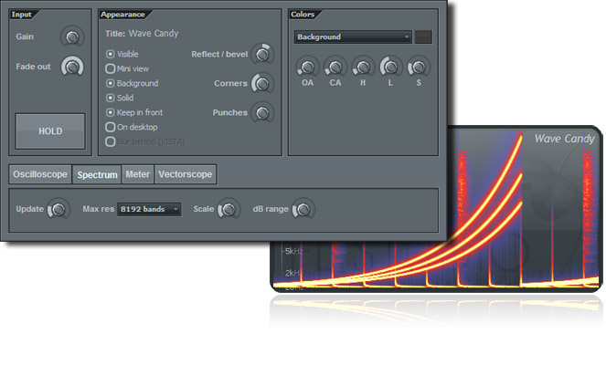606x365 pixels.
Task: Enable the On desktop option
Action: 111,127
